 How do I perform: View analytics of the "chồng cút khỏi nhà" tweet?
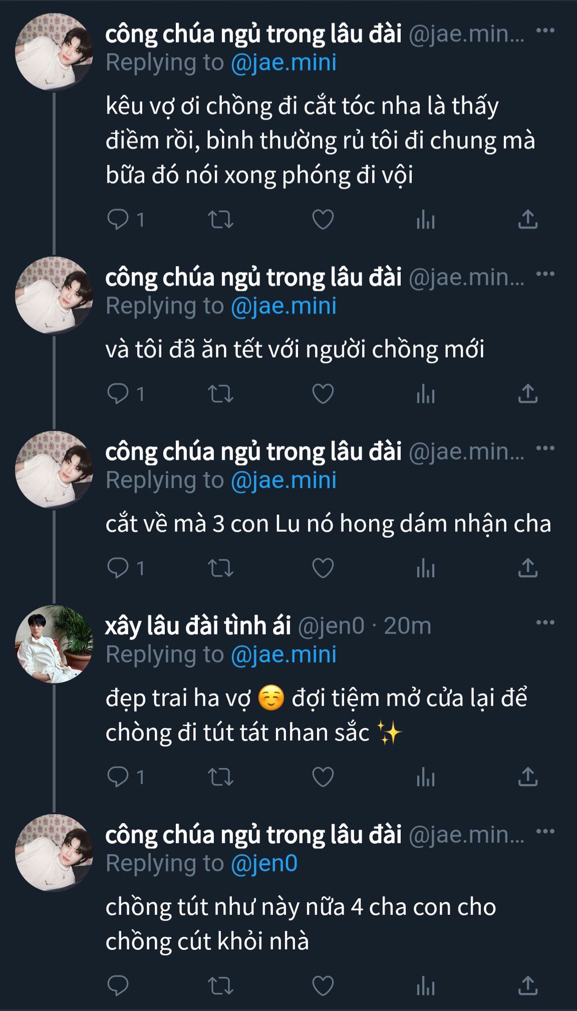click(x=425, y=986)
